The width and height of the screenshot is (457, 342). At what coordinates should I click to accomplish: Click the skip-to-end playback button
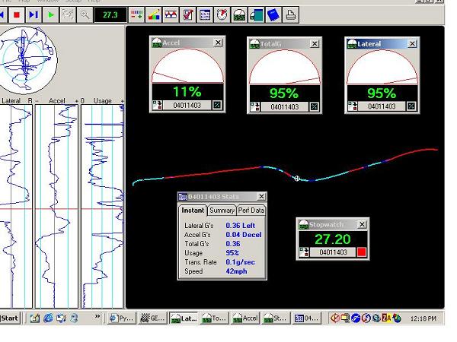coord(34,14)
